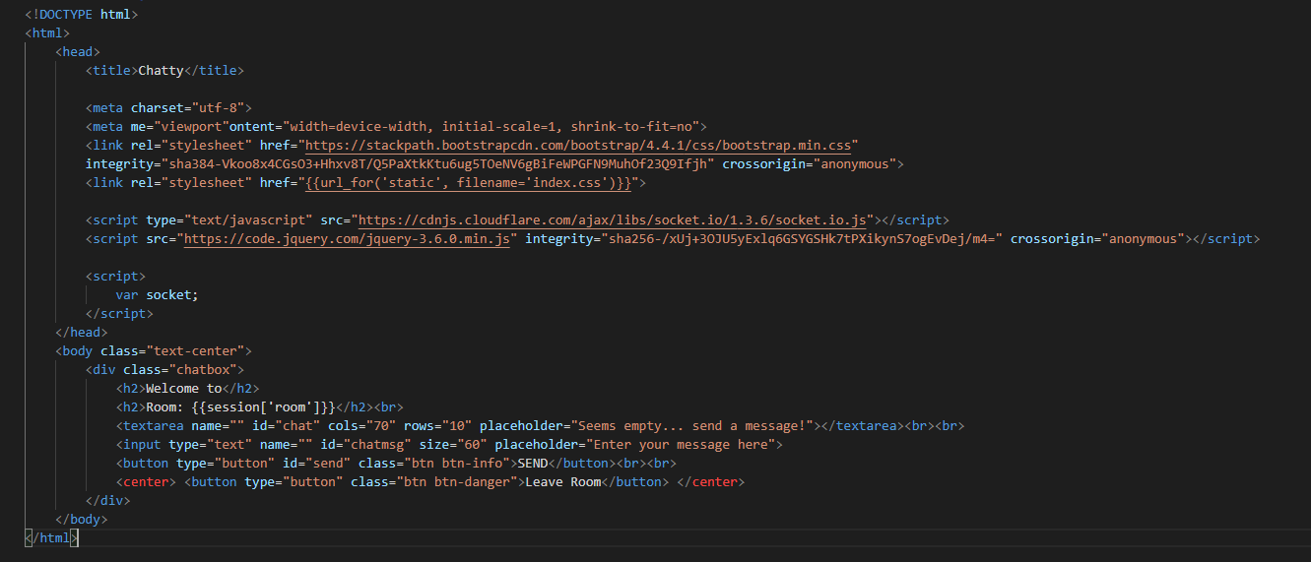Click the div class 'chatbox' value
The image size is (1311, 562).
(206, 369)
